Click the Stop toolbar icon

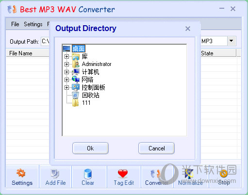pyautogui.click(x=224, y=174)
